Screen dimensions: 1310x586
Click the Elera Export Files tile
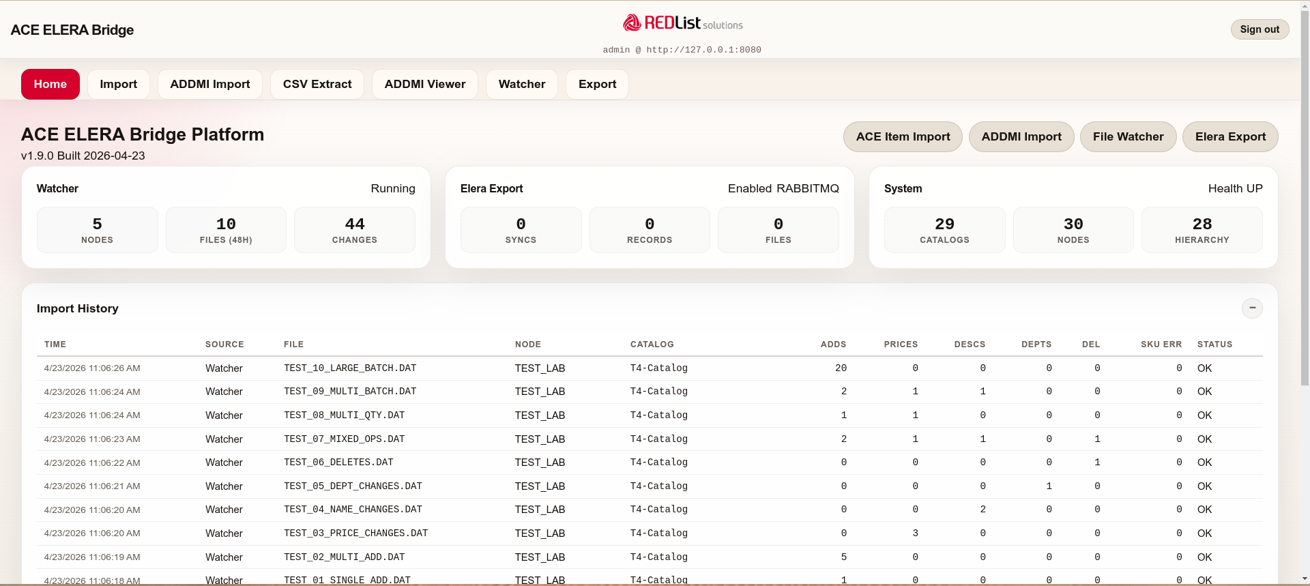tap(778, 230)
